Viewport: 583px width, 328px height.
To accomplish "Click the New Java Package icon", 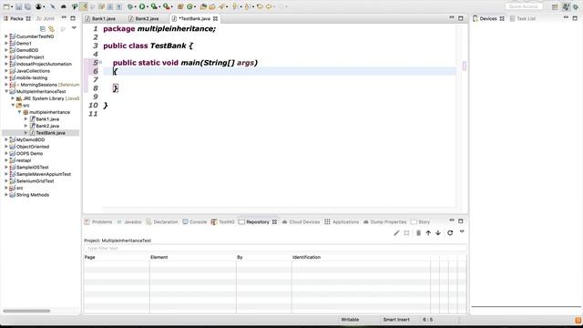I will (x=180, y=6).
